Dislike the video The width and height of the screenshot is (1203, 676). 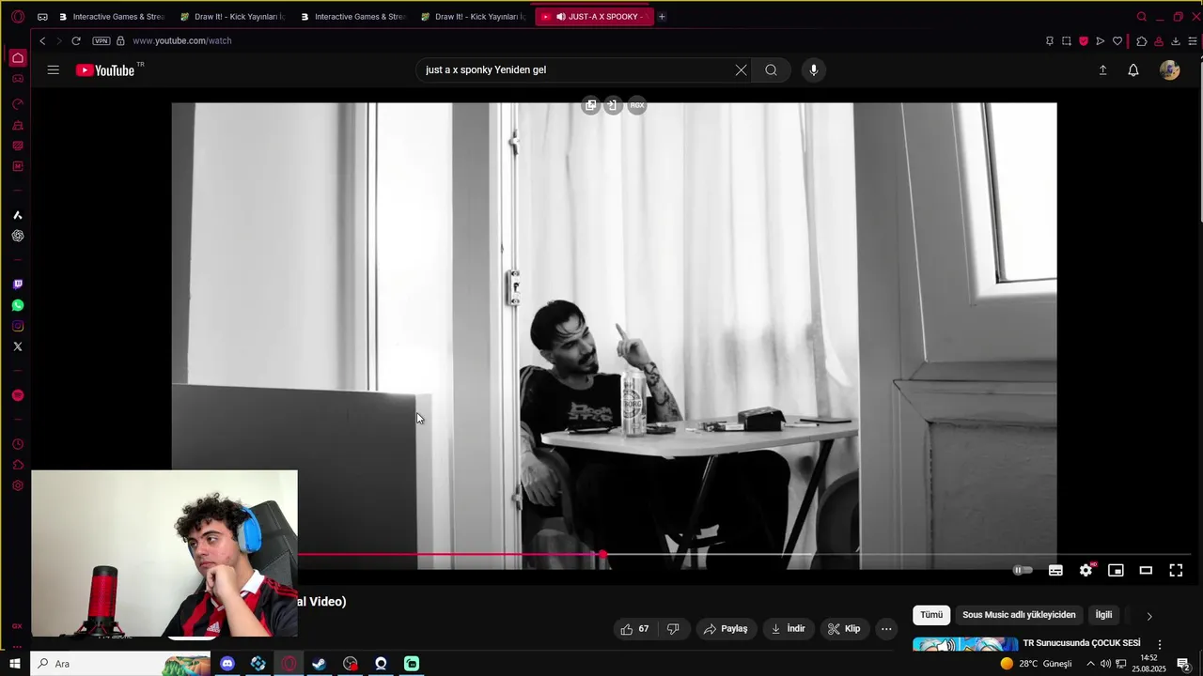(673, 629)
